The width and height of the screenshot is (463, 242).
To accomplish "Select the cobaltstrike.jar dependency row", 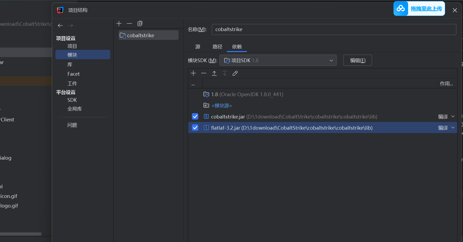I will click(x=323, y=117).
